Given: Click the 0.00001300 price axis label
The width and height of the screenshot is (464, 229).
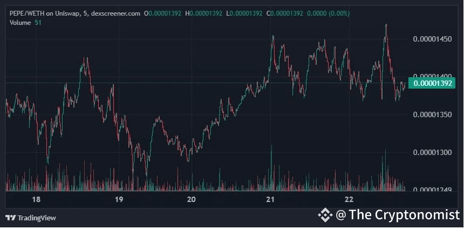Looking at the screenshot, I should click(432, 152).
